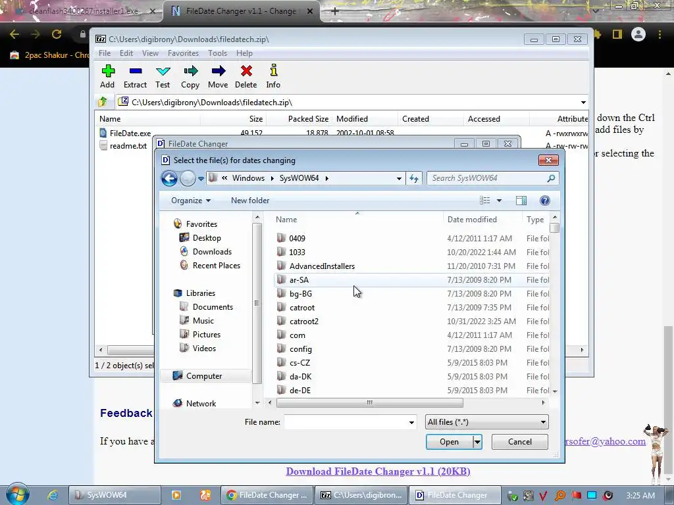Open the view options dropdown arrow
The height and width of the screenshot is (505, 674).
pyautogui.click(x=499, y=201)
